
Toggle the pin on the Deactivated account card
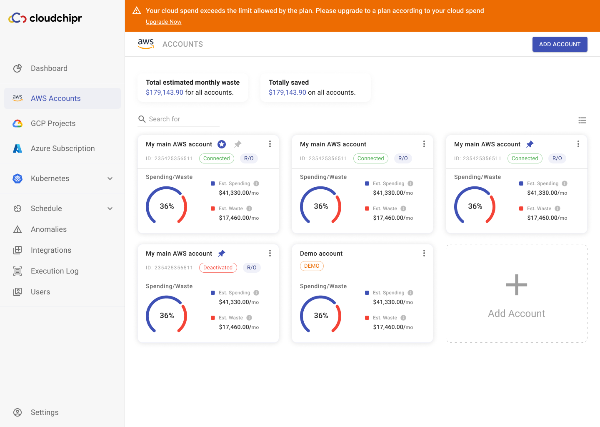pos(221,254)
